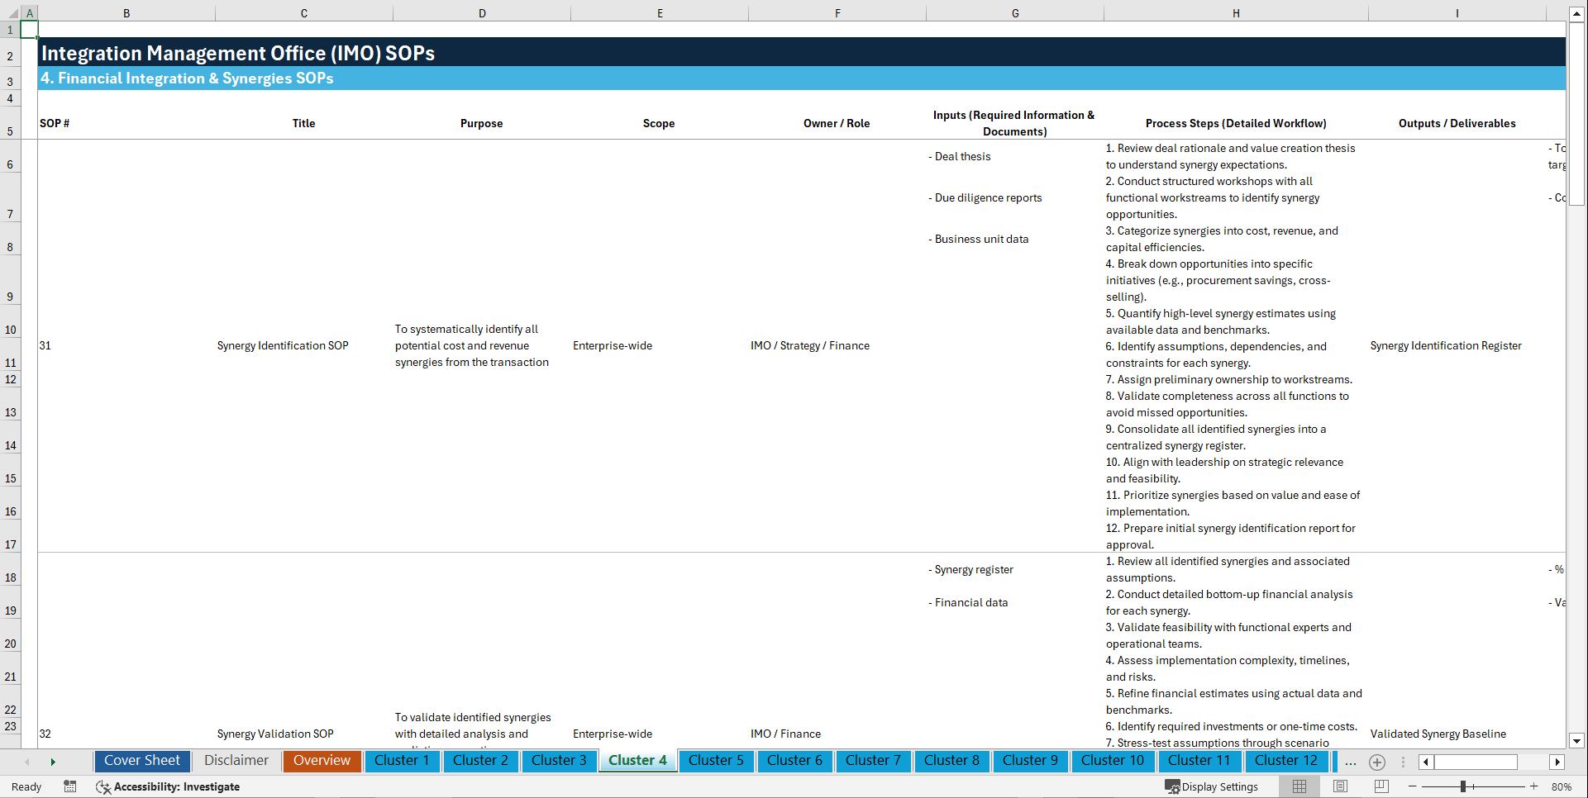Add a new worksheet with plus icon
This screenshot has height=798, width=1588.
tap(1377, 762)
